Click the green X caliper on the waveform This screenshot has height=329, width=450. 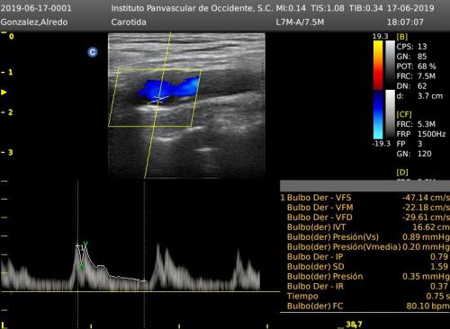click(85, 245)
